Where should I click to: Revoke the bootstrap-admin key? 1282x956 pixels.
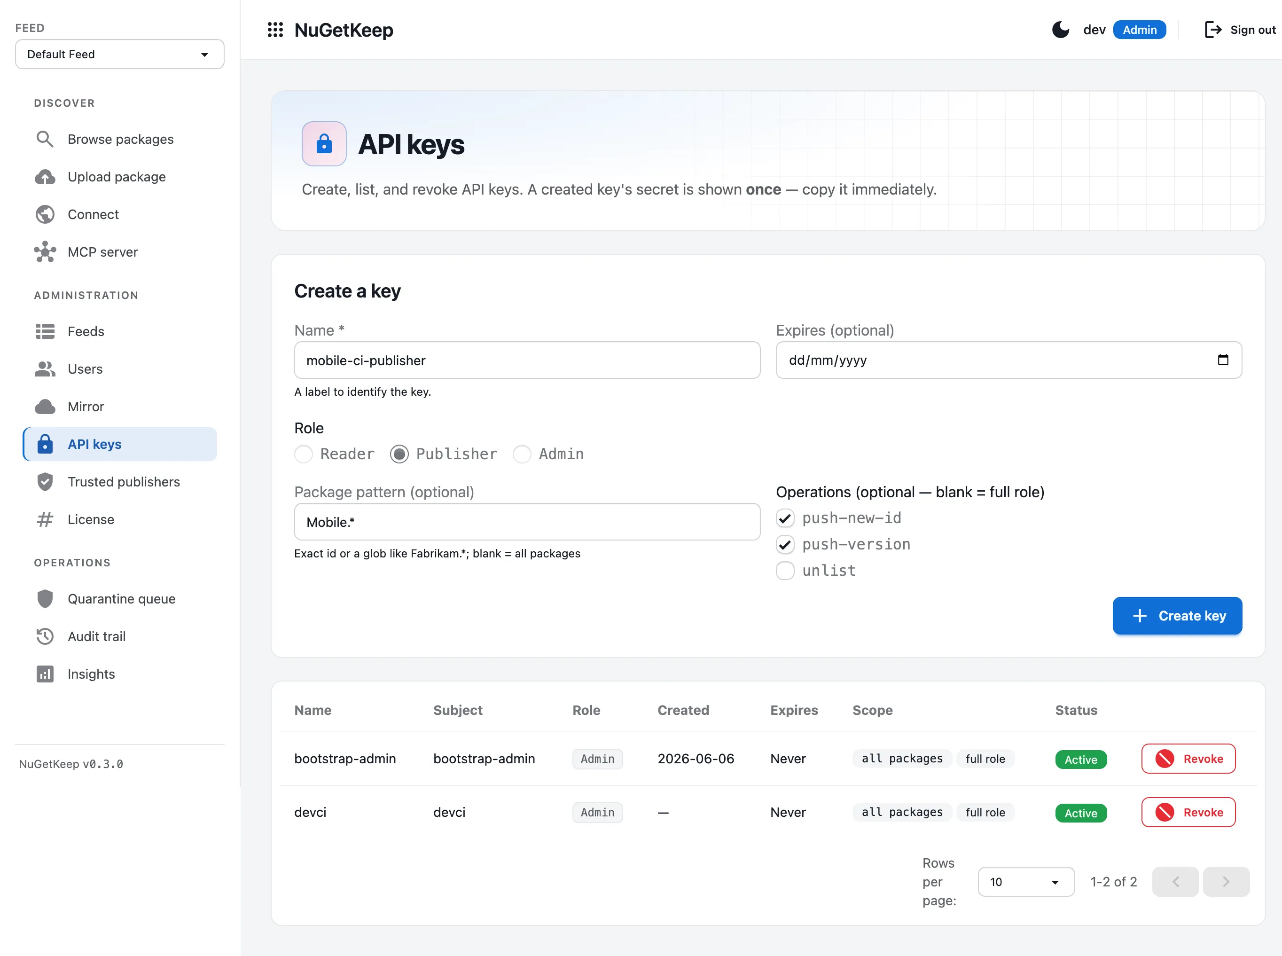(1188, 758)
